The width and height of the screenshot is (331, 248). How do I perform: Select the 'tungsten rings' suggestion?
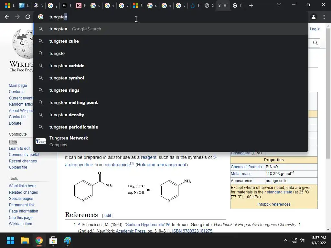pos(171,90)
